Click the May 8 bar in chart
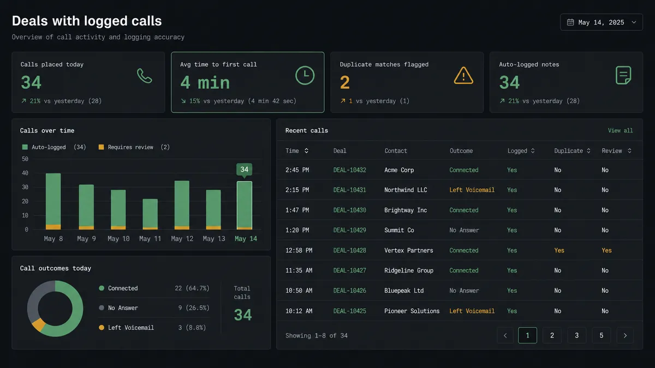This screenshot has width=655, height=368. click(x=53, y=201)
